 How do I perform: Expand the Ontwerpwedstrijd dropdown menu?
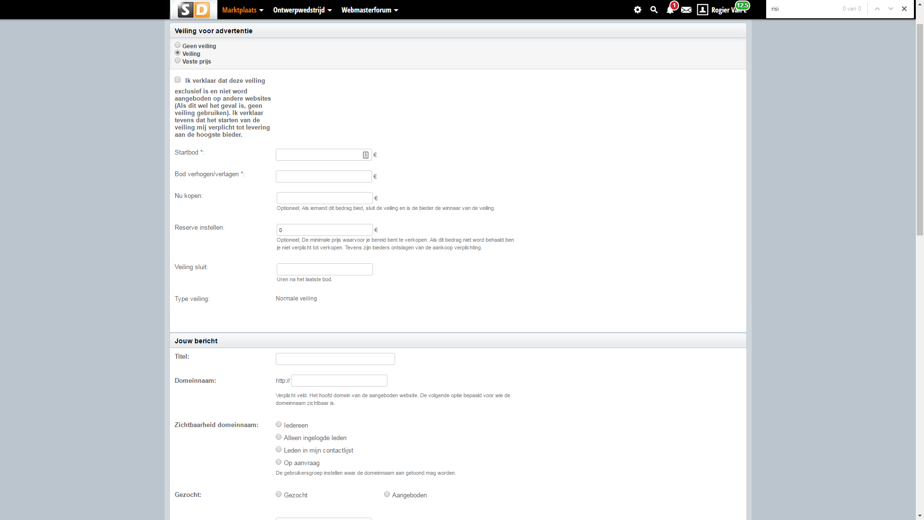(302, 10)
